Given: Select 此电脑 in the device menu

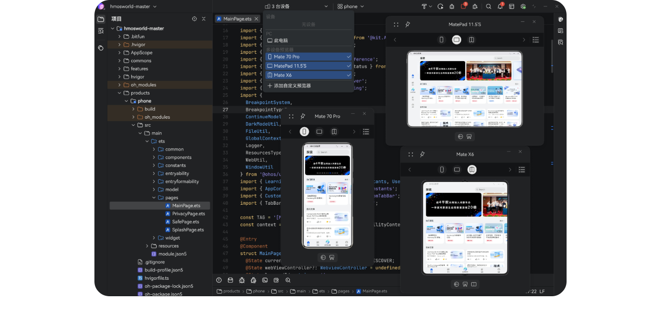Looking at the screenshot, I should click(281, 40).
